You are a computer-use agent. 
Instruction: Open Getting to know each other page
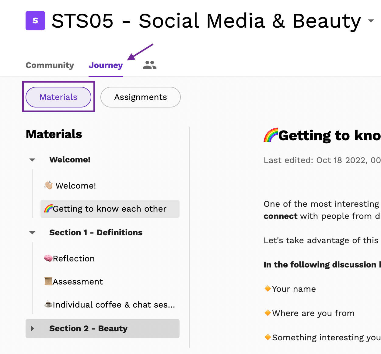110,209
